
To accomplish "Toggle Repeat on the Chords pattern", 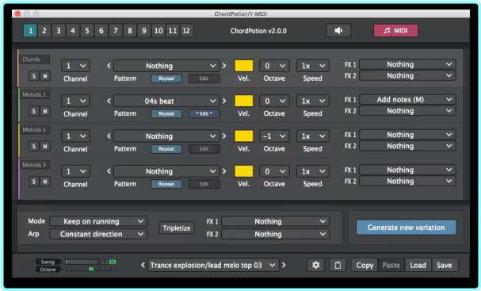I will [166, 78].
